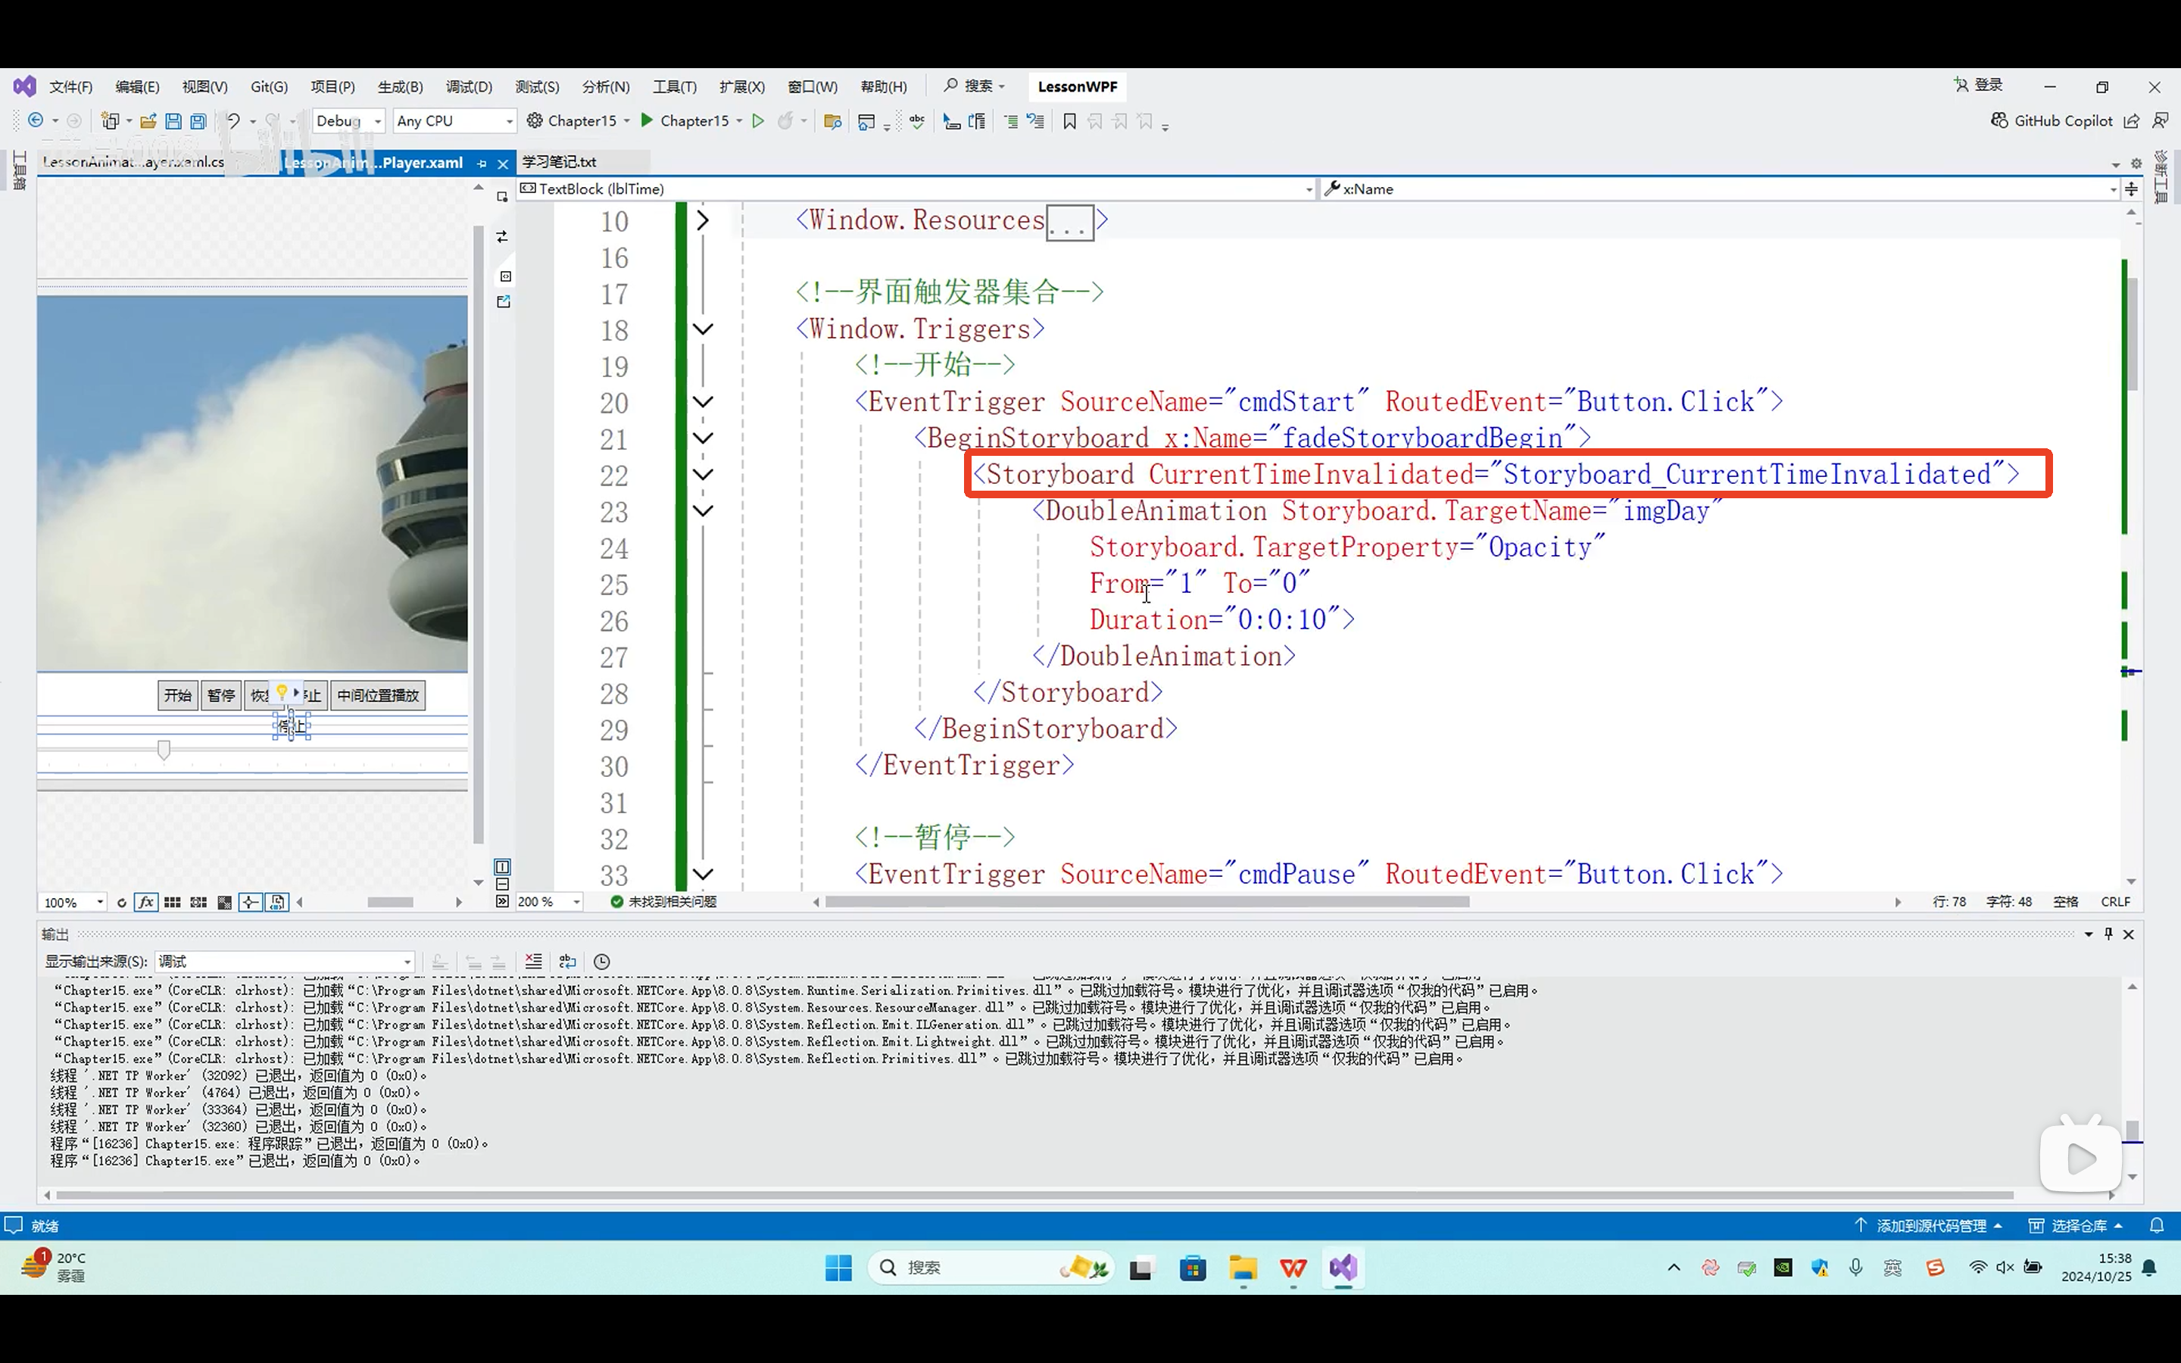This screenshot has width=2181, height=1363.
Task: Open the 调试(D) menu
Action: 469,86
